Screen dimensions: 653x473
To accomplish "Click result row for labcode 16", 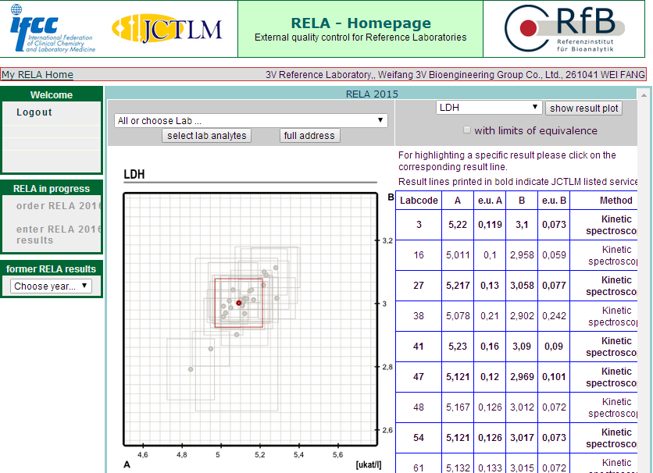I will [x=419, y=255].
